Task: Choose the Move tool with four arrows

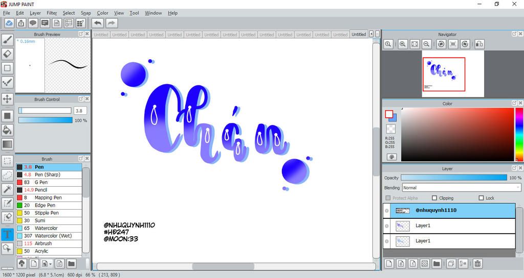Action: point(7,99)
